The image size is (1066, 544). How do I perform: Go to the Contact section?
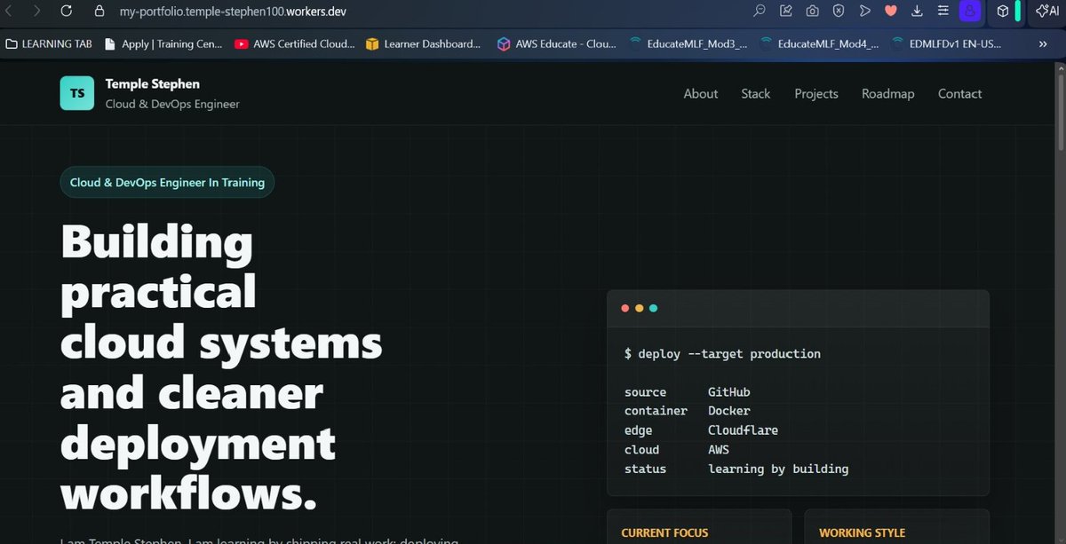pos(960,93)
